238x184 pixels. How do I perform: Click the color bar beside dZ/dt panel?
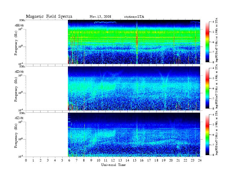[x=207, y=135]
